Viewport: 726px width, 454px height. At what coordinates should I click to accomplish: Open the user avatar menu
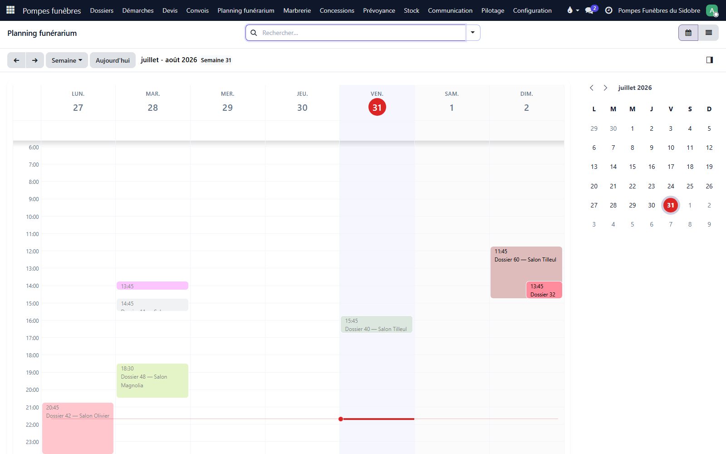pos(712,10)
